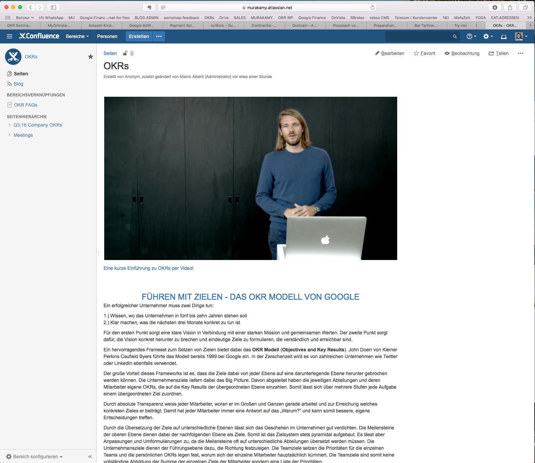This screenshot has width=535, height=463.
Task: Expand Q3.16 Company OKRs tree node
Action: tap(9, 125)
